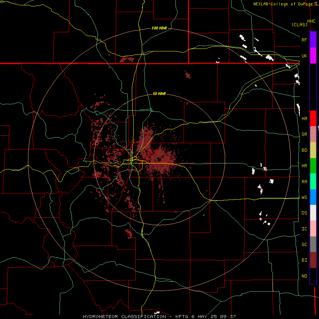Click the HR legend label
Viewport: 319px width, 319px height.
click(304, 166)
